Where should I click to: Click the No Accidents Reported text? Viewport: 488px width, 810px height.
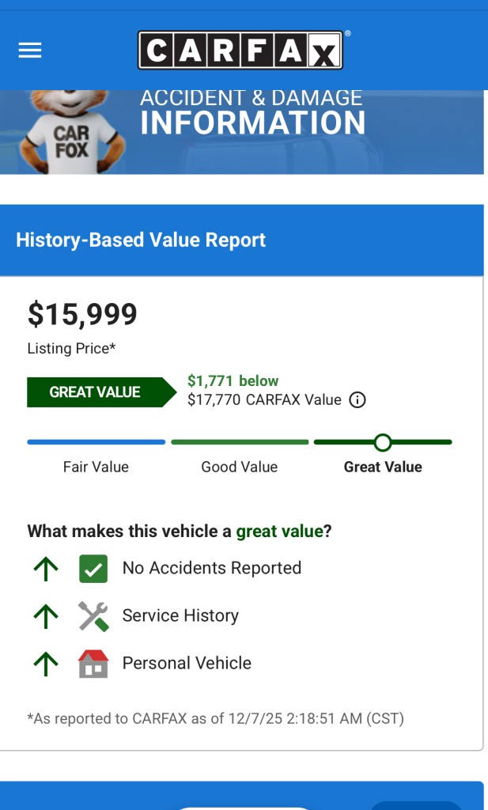pyautogui.click(x=212, y=569)
